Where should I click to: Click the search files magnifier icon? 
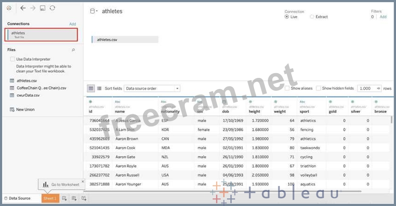73,50
